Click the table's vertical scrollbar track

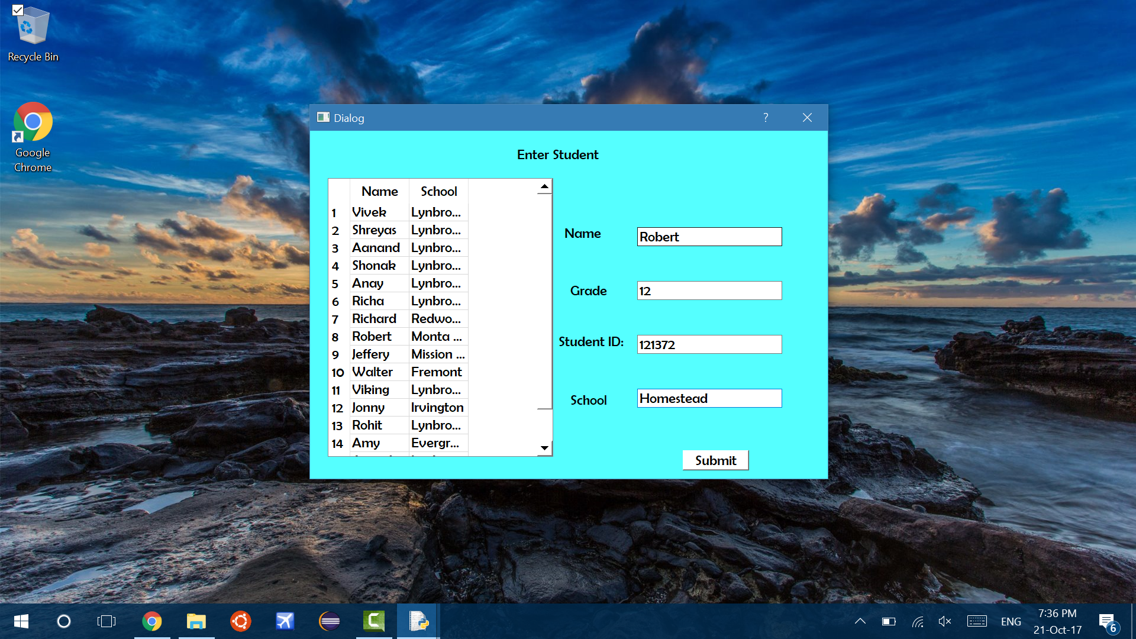(544, 426)
